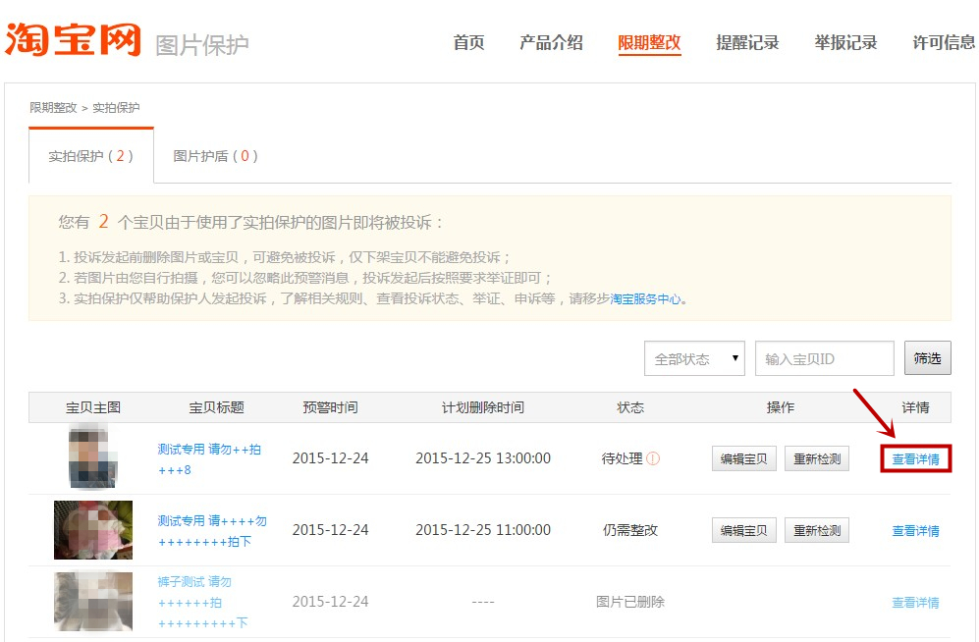This screenshot has height=642, width=979.
Task: Open the 产品介绍 navigation item
Action: tap(551, 42)
